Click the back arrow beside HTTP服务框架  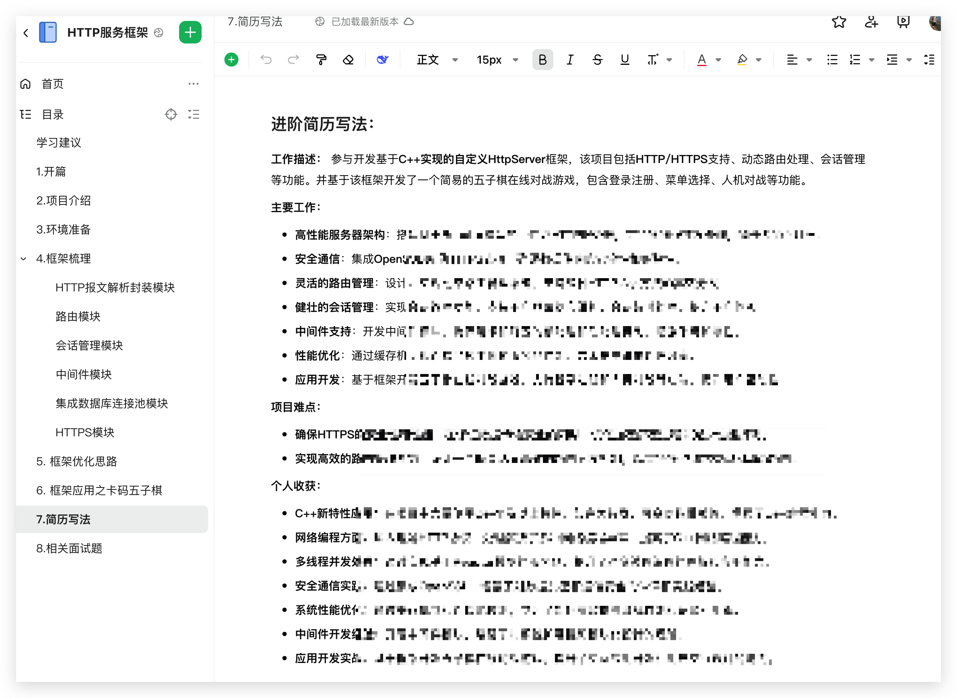[x=26, y=33]
